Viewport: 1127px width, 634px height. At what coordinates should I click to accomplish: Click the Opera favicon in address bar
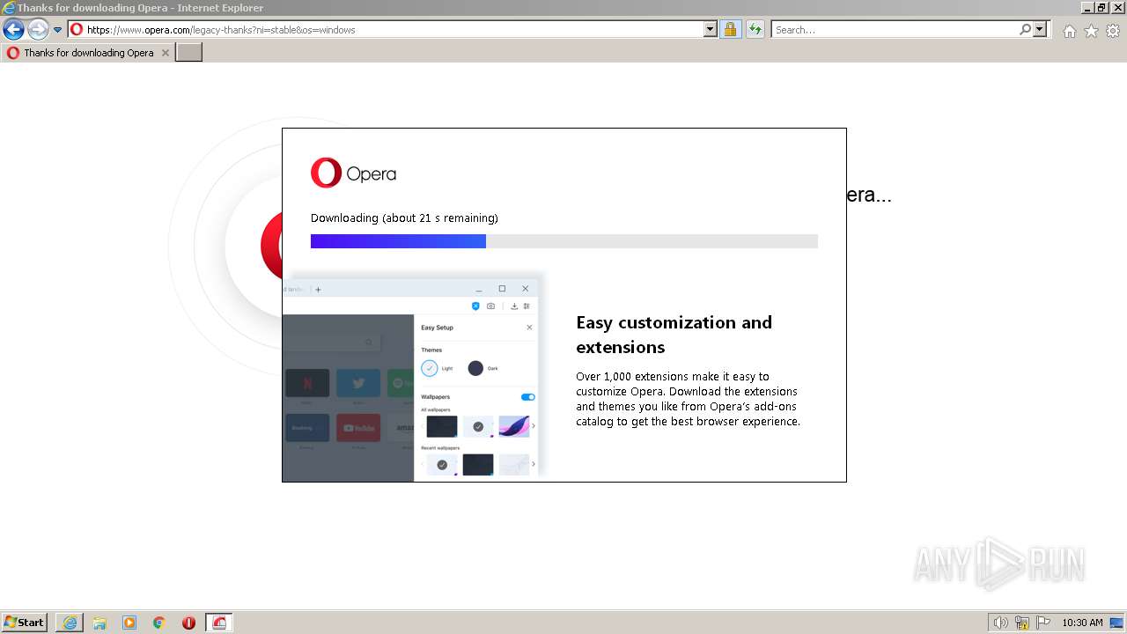click(x=77, y=29)
